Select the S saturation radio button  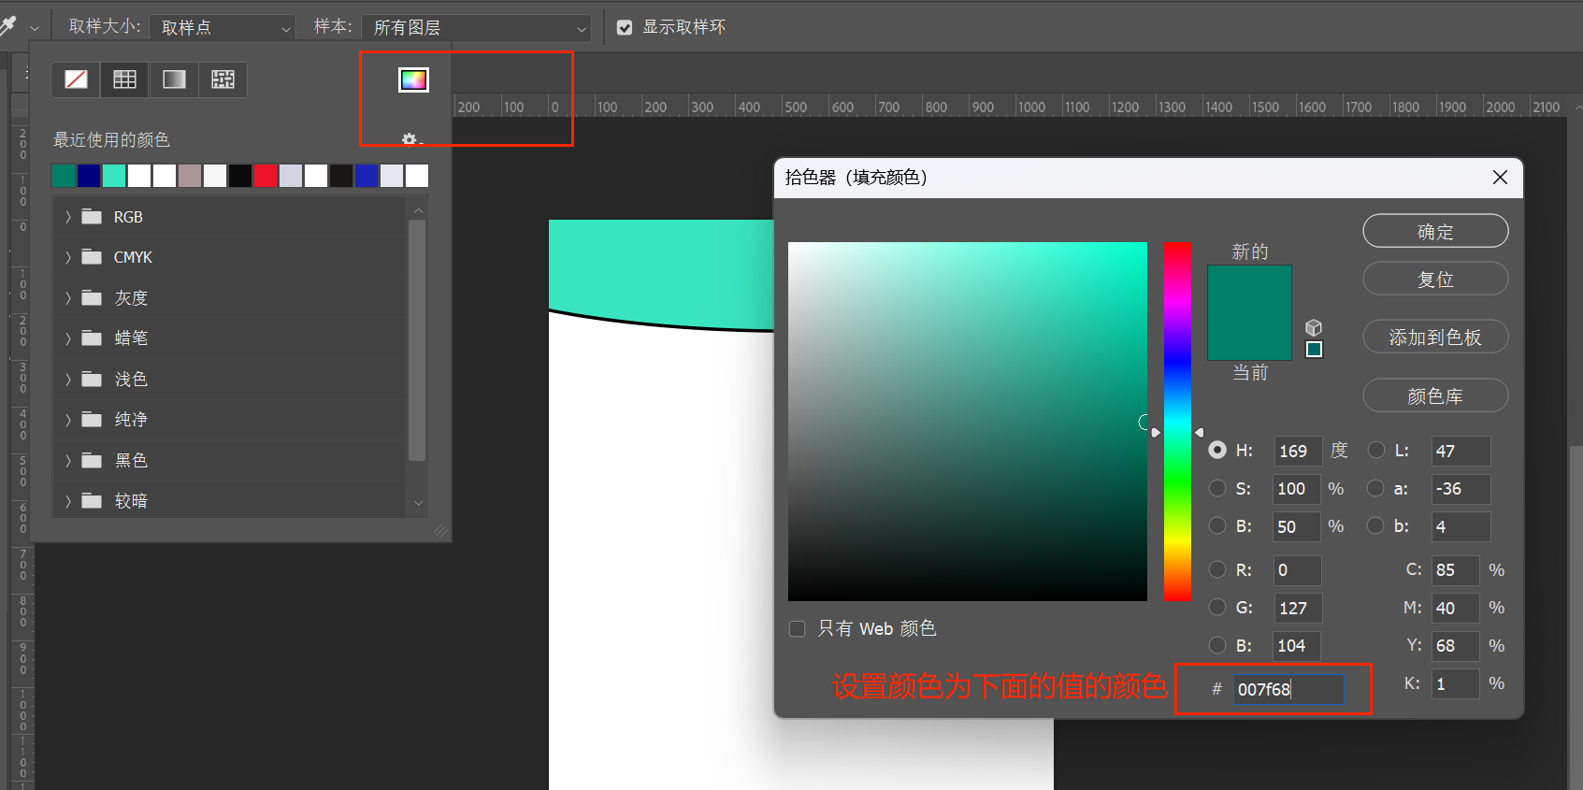(1217, 488)
